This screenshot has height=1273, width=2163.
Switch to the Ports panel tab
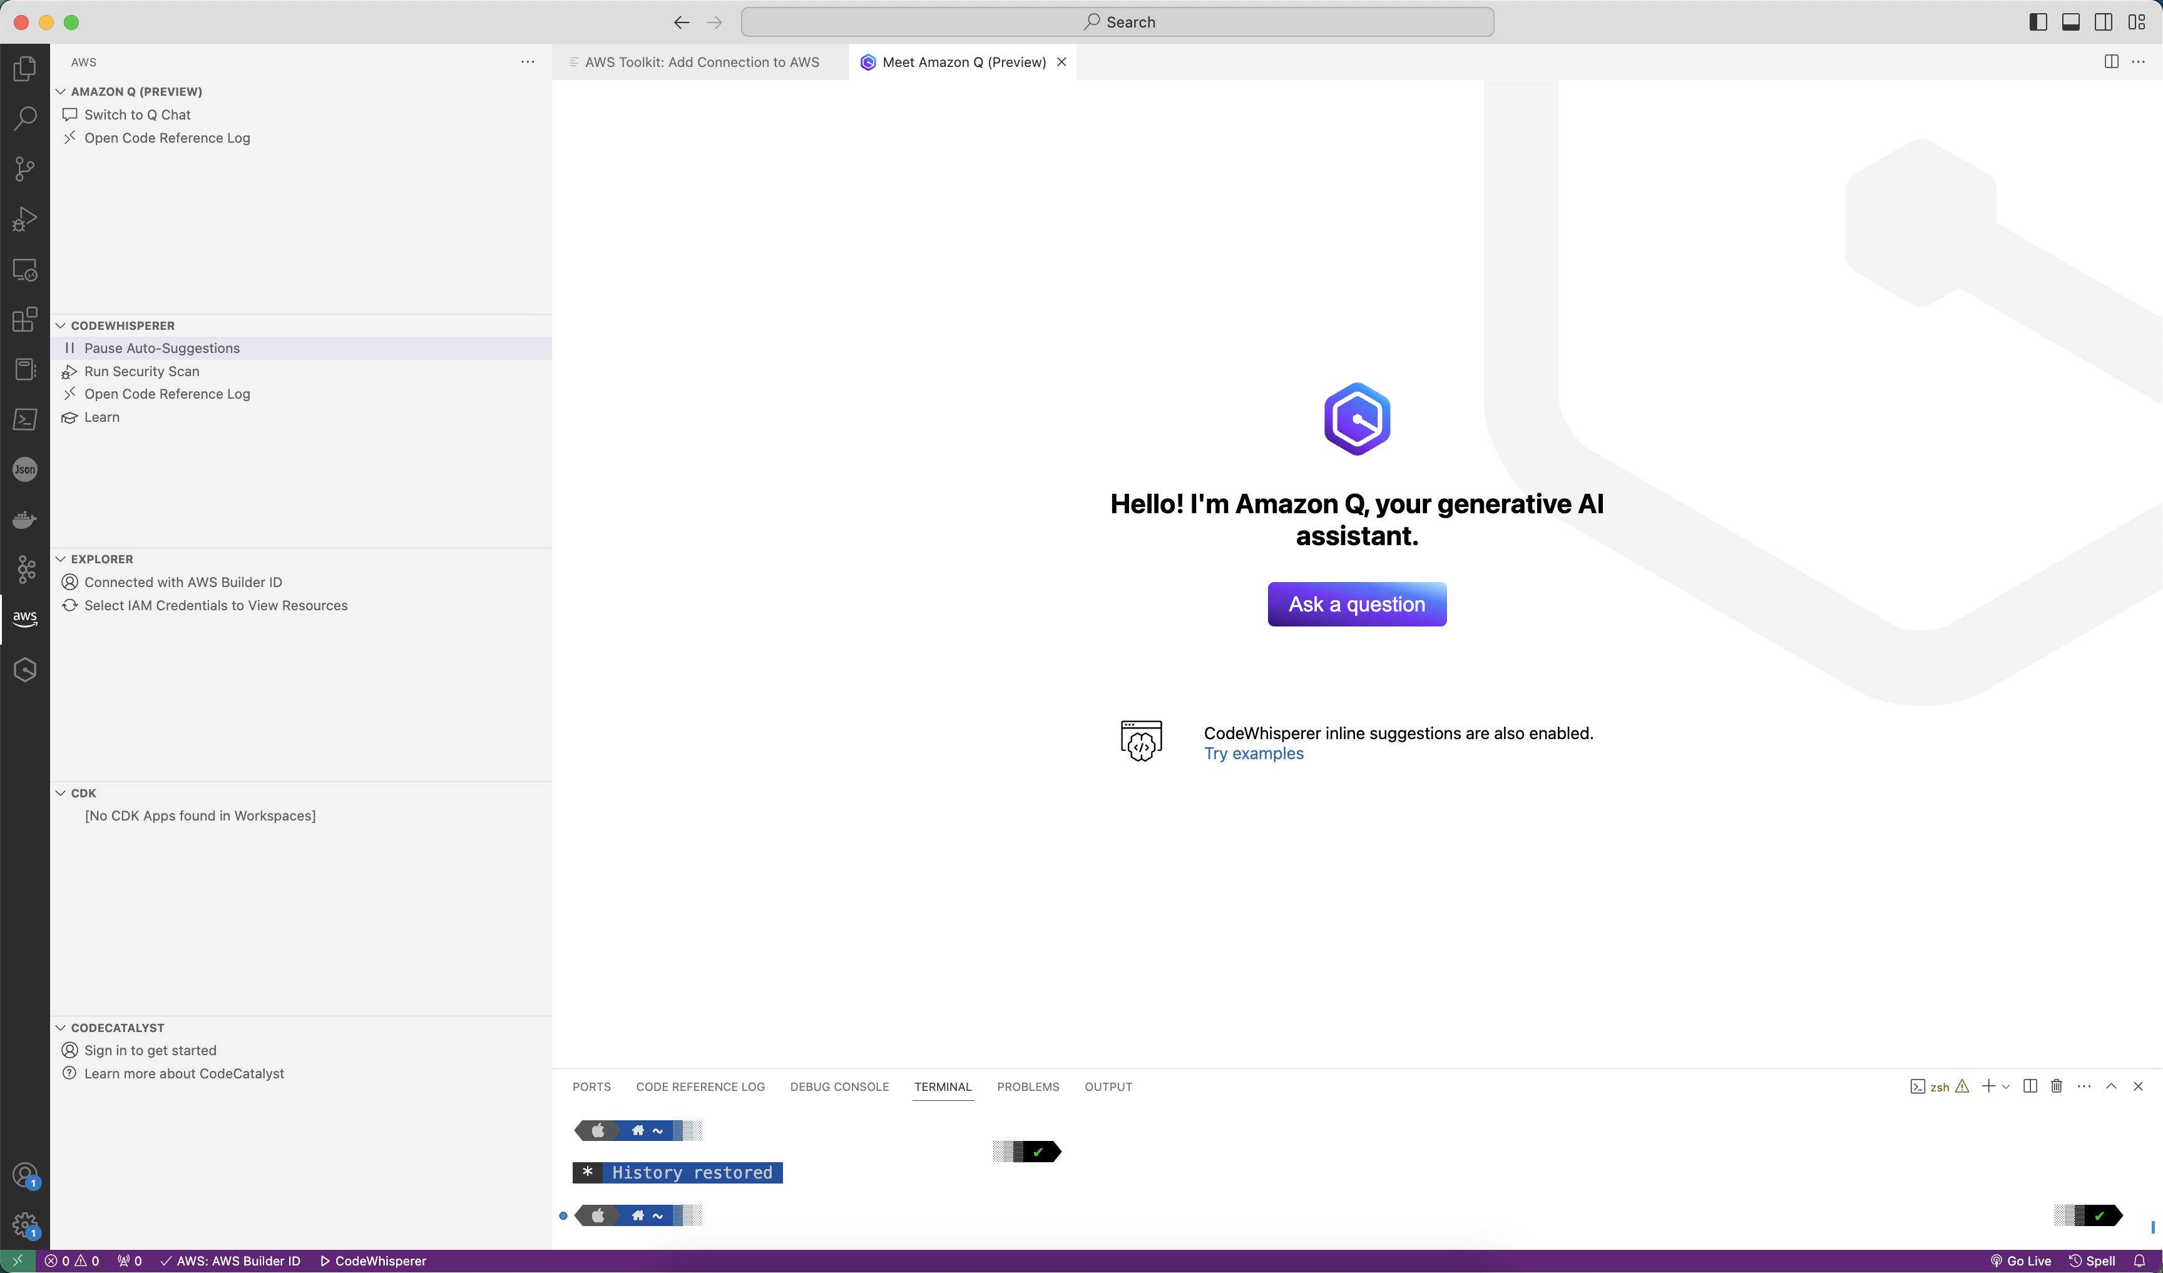(x=591, y=1086)
